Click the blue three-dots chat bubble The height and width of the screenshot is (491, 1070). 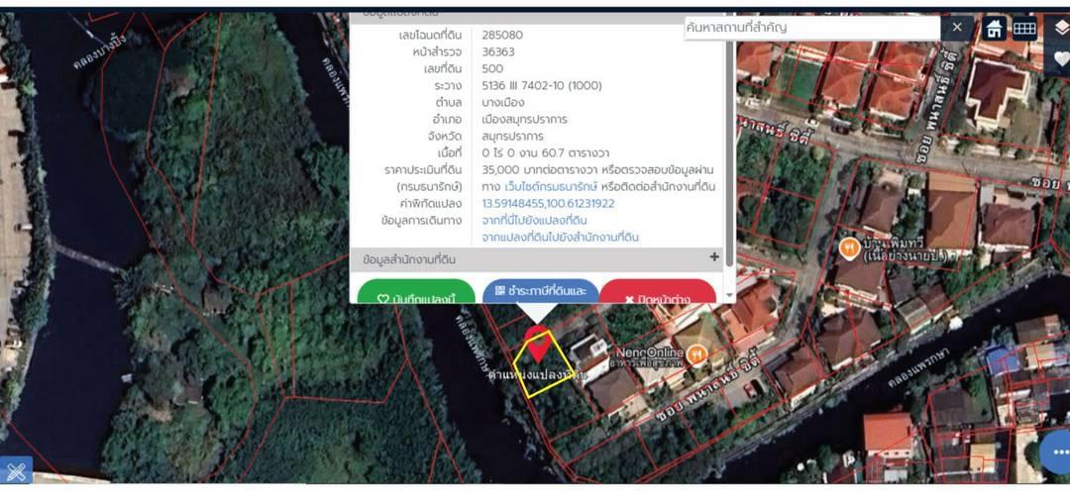(x=1057, y=452)
